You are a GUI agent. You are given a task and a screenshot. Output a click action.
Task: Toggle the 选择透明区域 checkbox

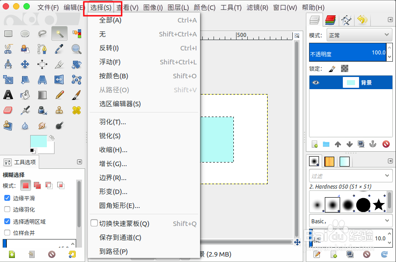pyautogui.click(x=7, y=221)
